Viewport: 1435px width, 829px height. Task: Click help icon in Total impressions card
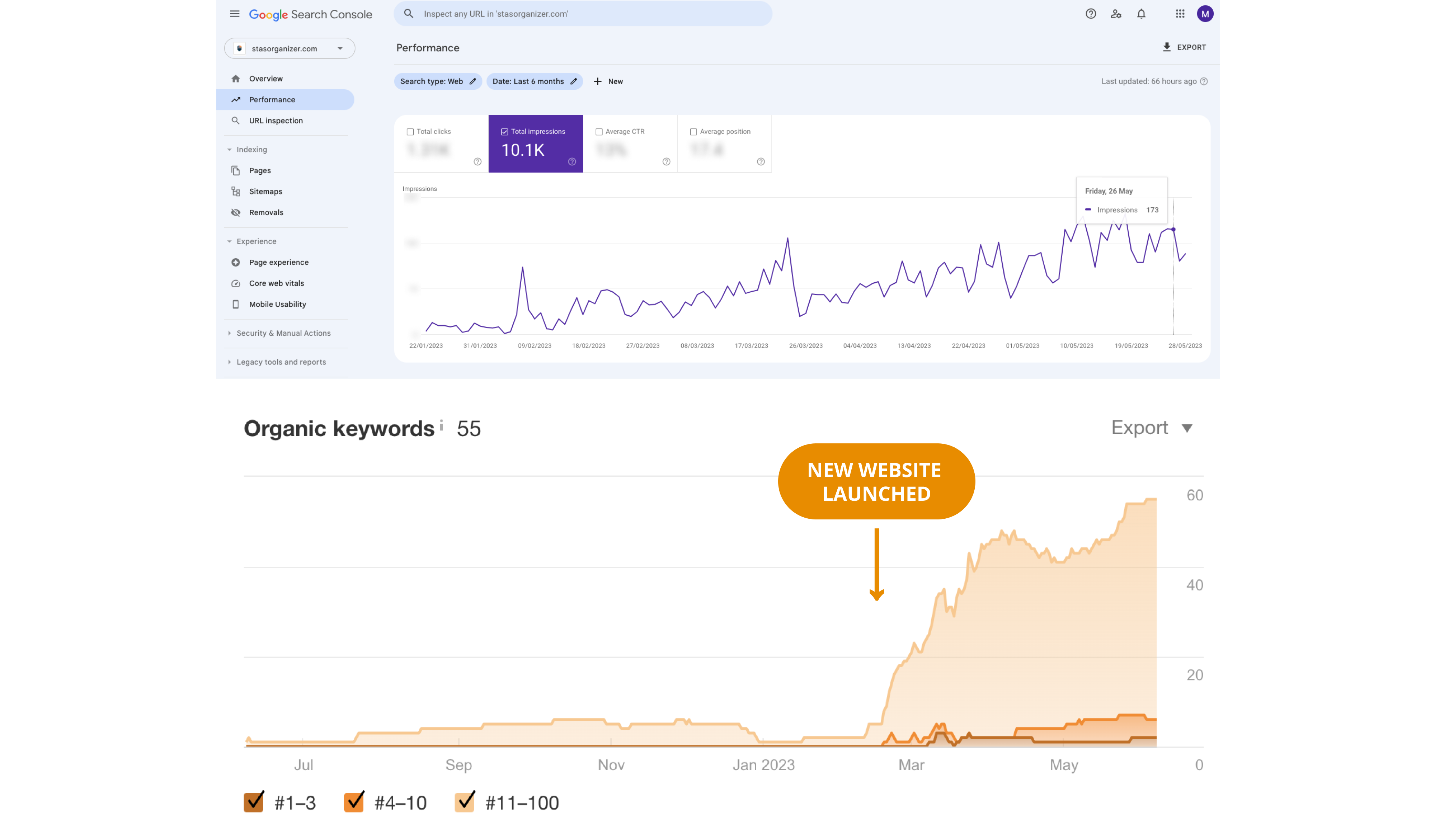(x=572, y=162)
